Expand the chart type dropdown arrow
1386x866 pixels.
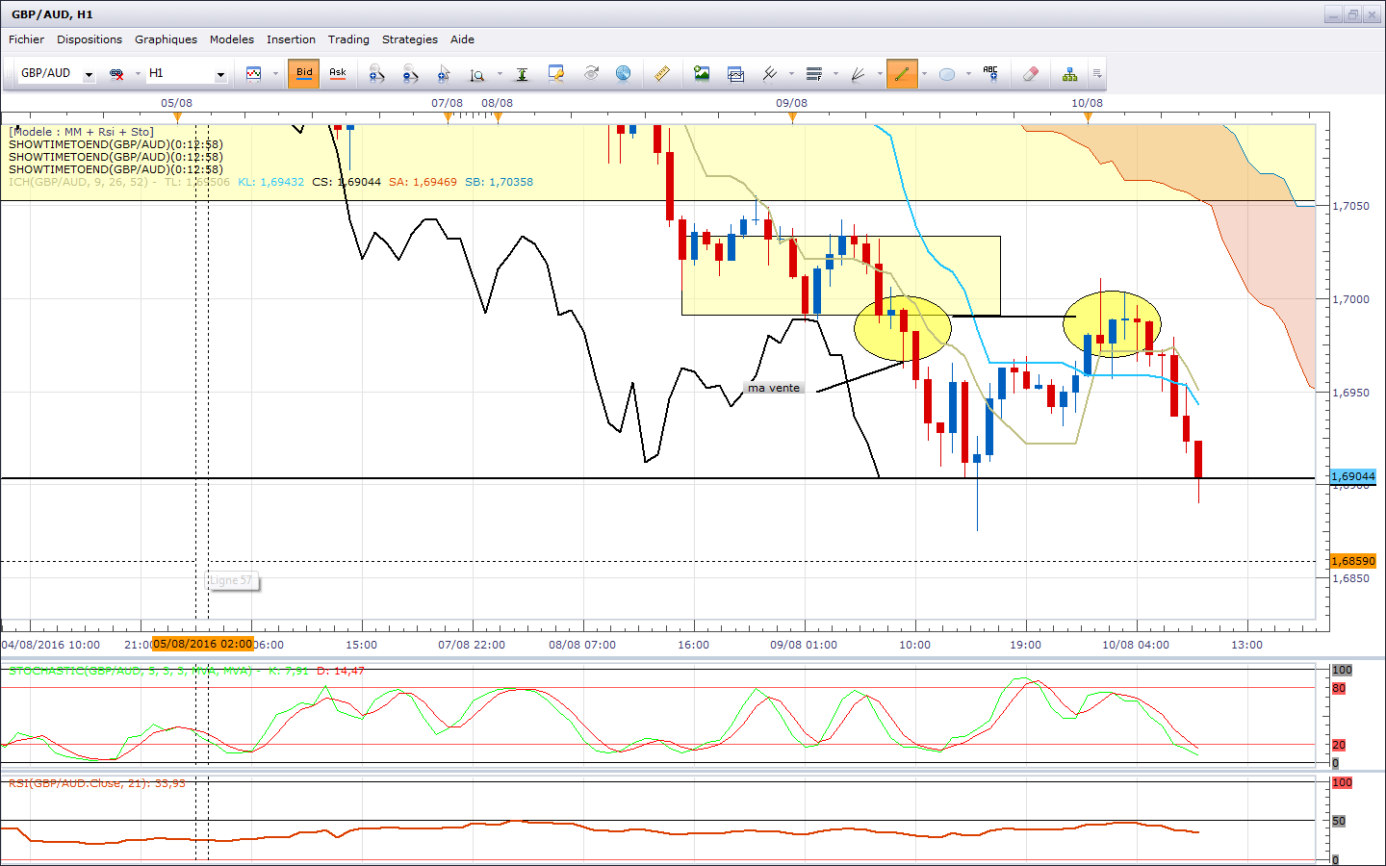(275, 73)
